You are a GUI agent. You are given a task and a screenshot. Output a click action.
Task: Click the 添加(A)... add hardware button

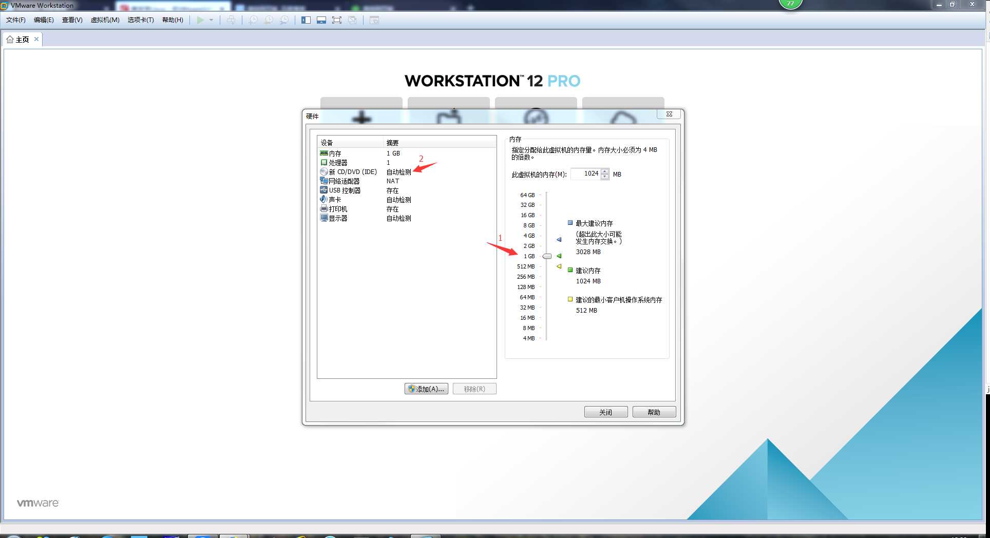(426, 389)
